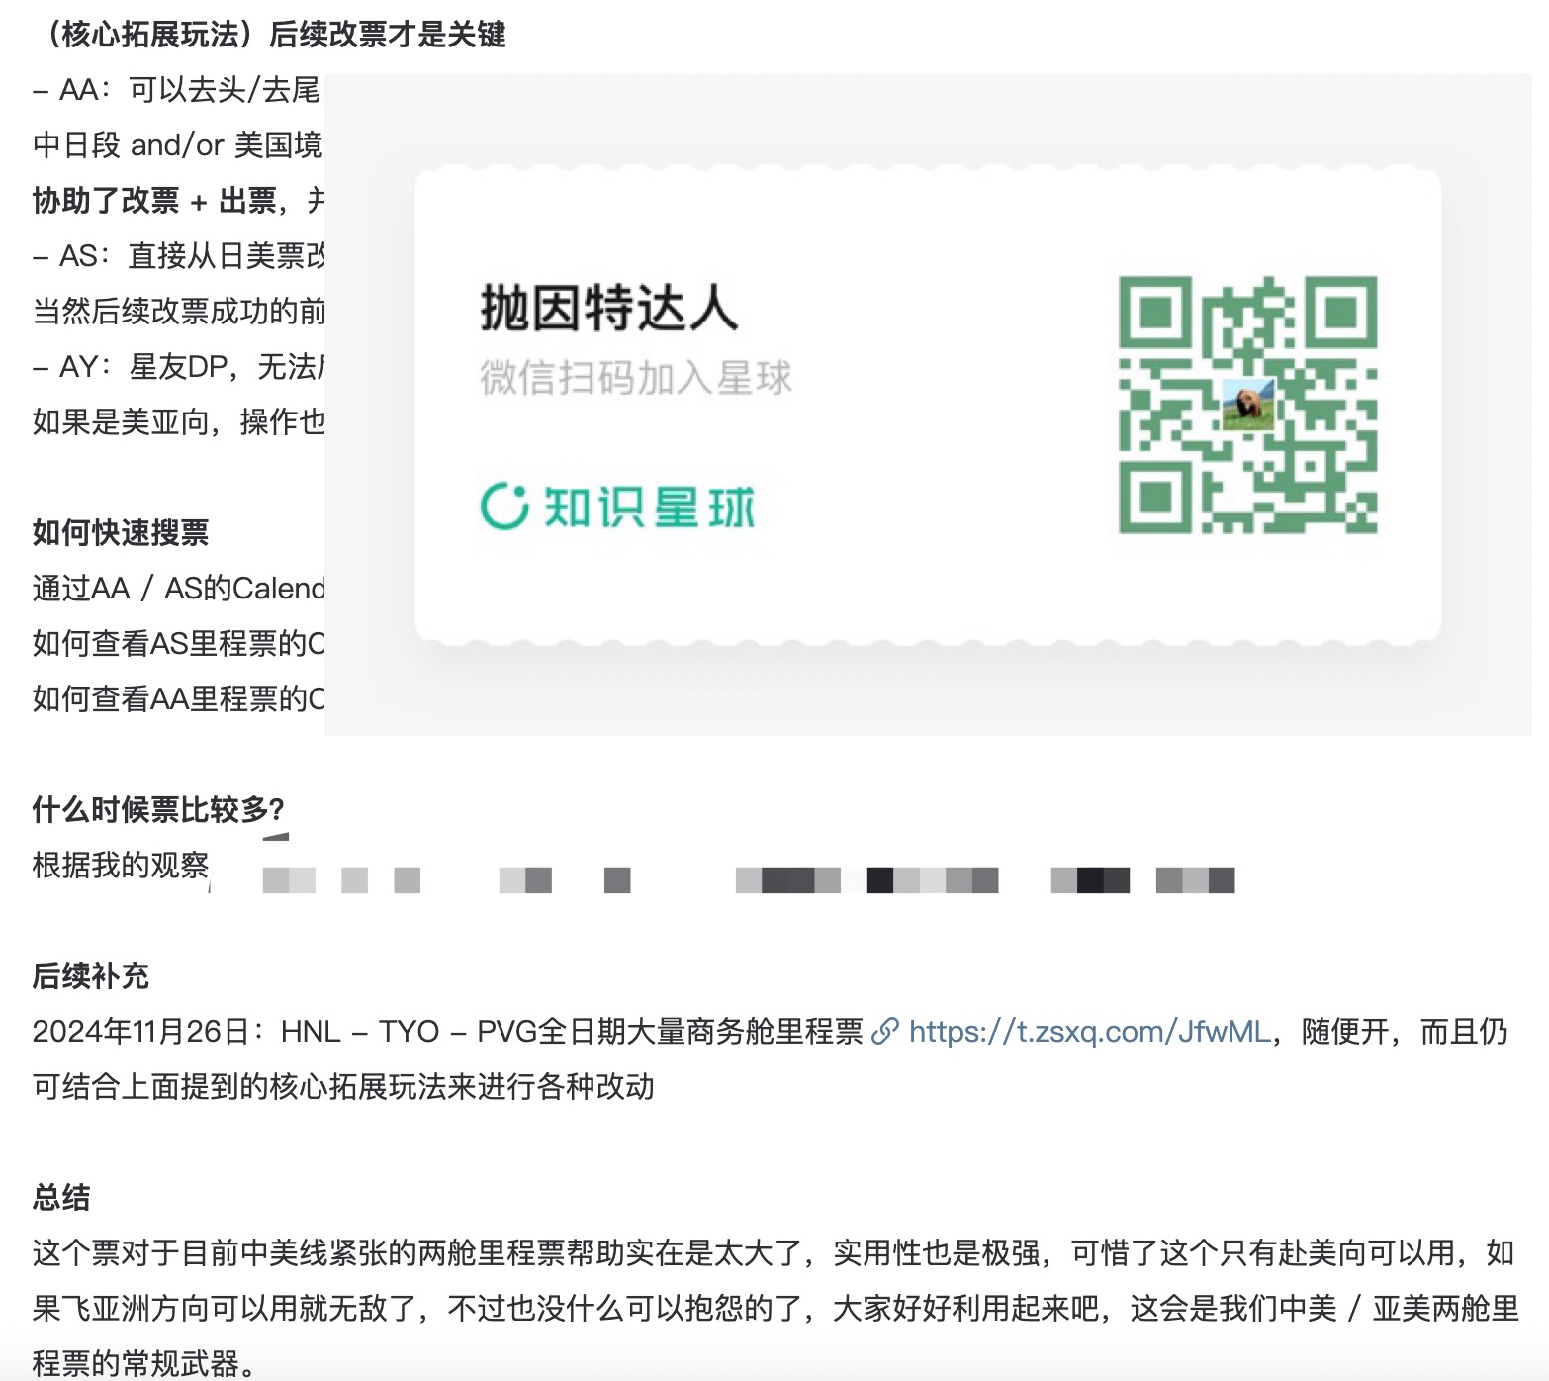This screenshot has width=1549, height=1381.
Task: Click the summary line starting 果飞亚洲方向可以用
Action: [x=775, y=1309]
